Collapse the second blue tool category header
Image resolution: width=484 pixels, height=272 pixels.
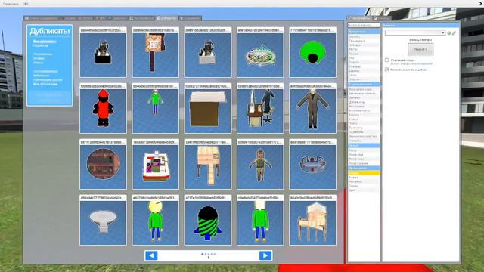[364, 84]
